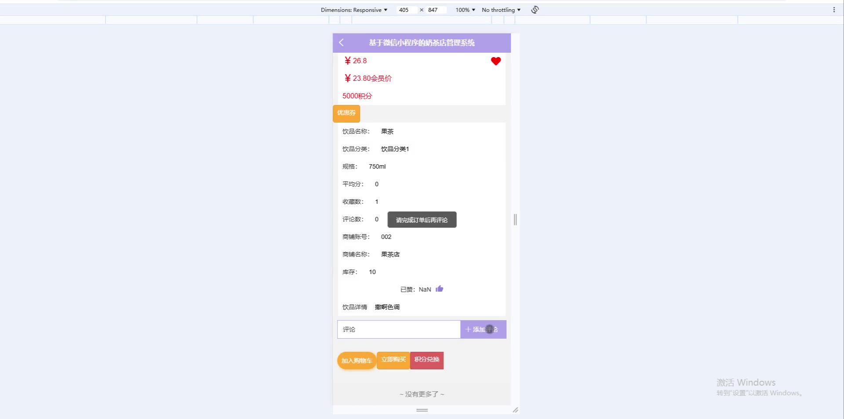Click the 积分兑换 points exchange button
The image size is (844, 419).
click(x=427, y=360)
